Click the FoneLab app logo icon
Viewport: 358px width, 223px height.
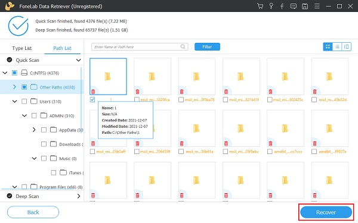coord(10,6)
